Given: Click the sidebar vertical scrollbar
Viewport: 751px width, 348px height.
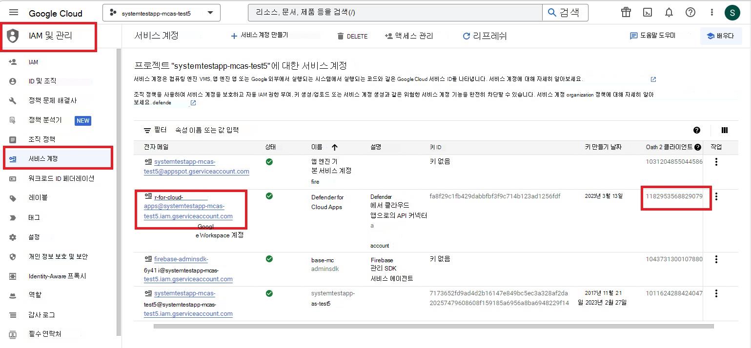Looking at the screenshot, I should [119, 193].
